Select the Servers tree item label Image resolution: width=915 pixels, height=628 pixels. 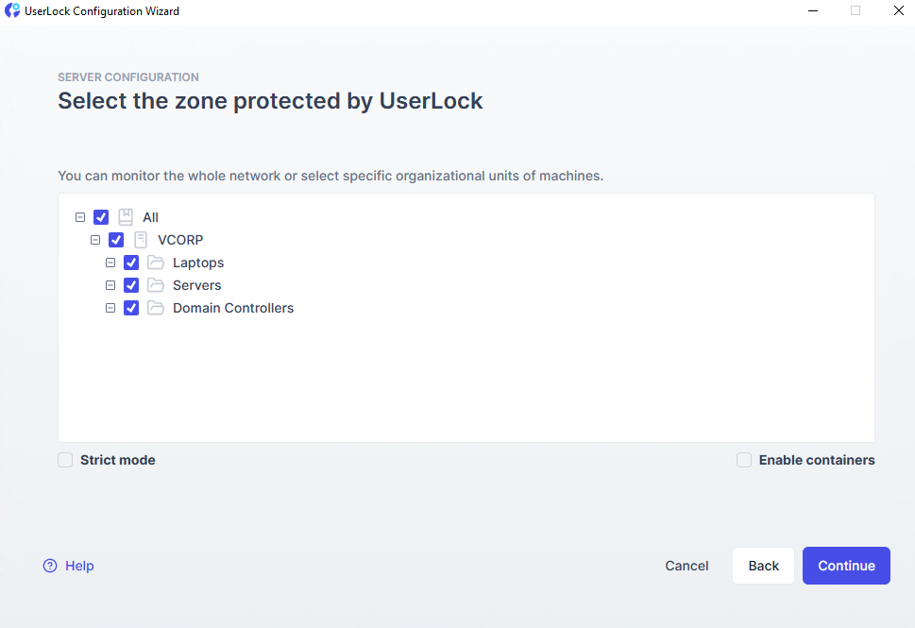(196, 285)
